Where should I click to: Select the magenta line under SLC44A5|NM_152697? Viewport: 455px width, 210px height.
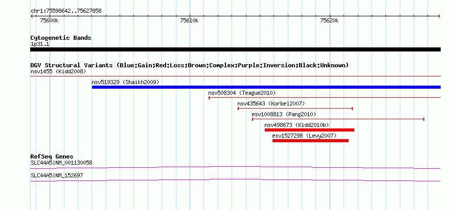[x=235, y=180]
